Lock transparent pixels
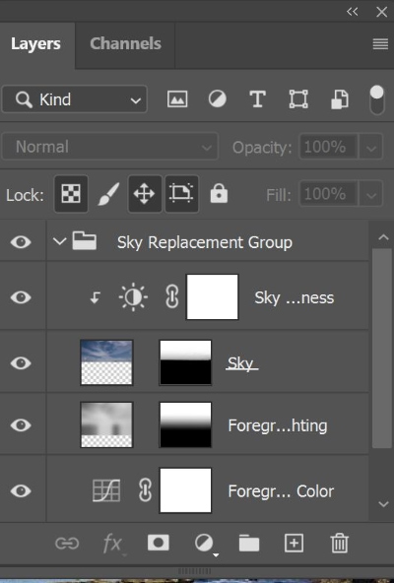394x583 pixels. tap(71, 194)
